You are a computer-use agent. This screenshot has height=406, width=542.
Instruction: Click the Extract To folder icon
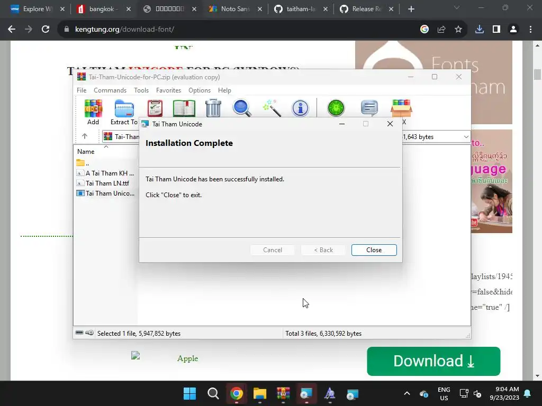click(124, 108)
